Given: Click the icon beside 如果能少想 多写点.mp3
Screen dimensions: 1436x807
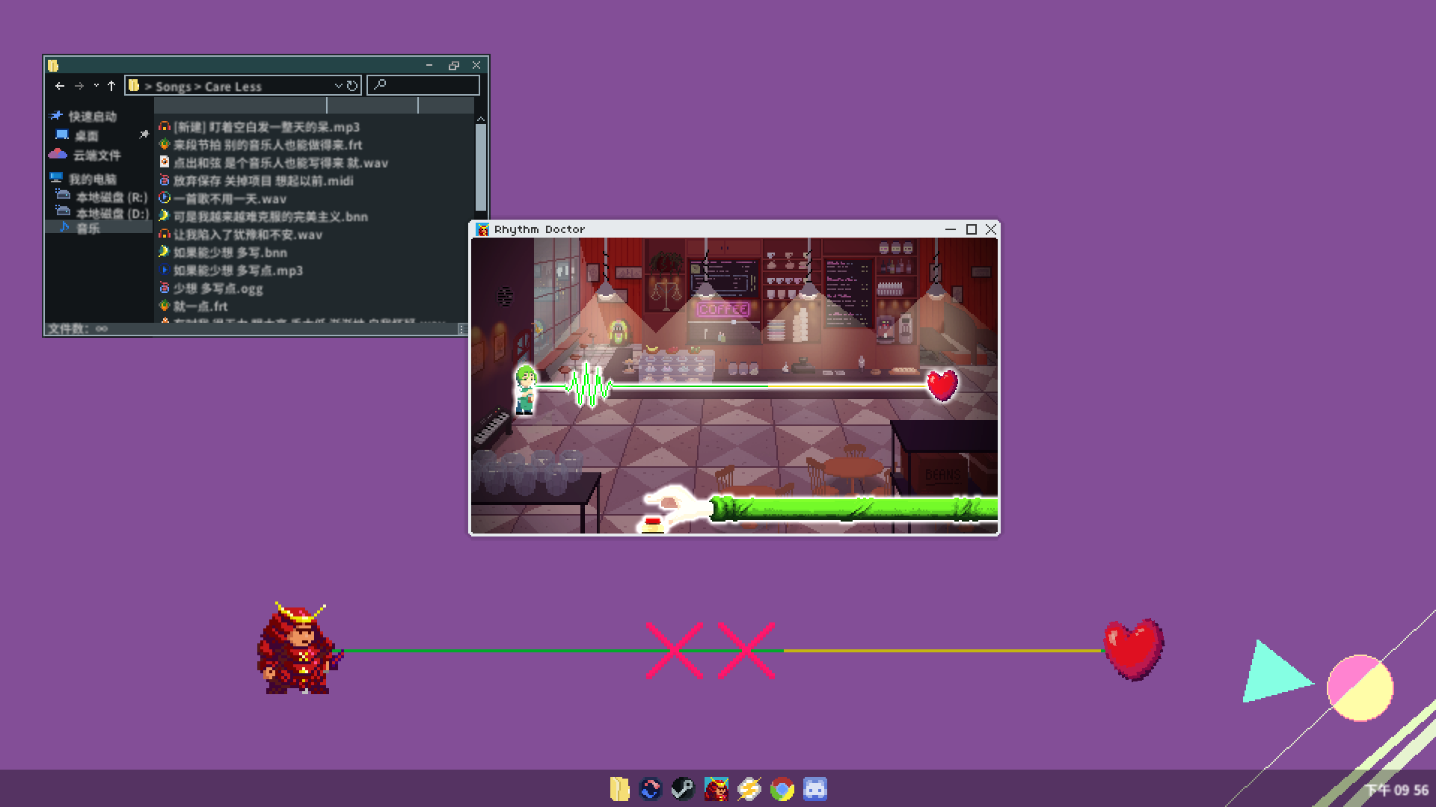Looking at the screenshot, I should click(x=165, y=270).
